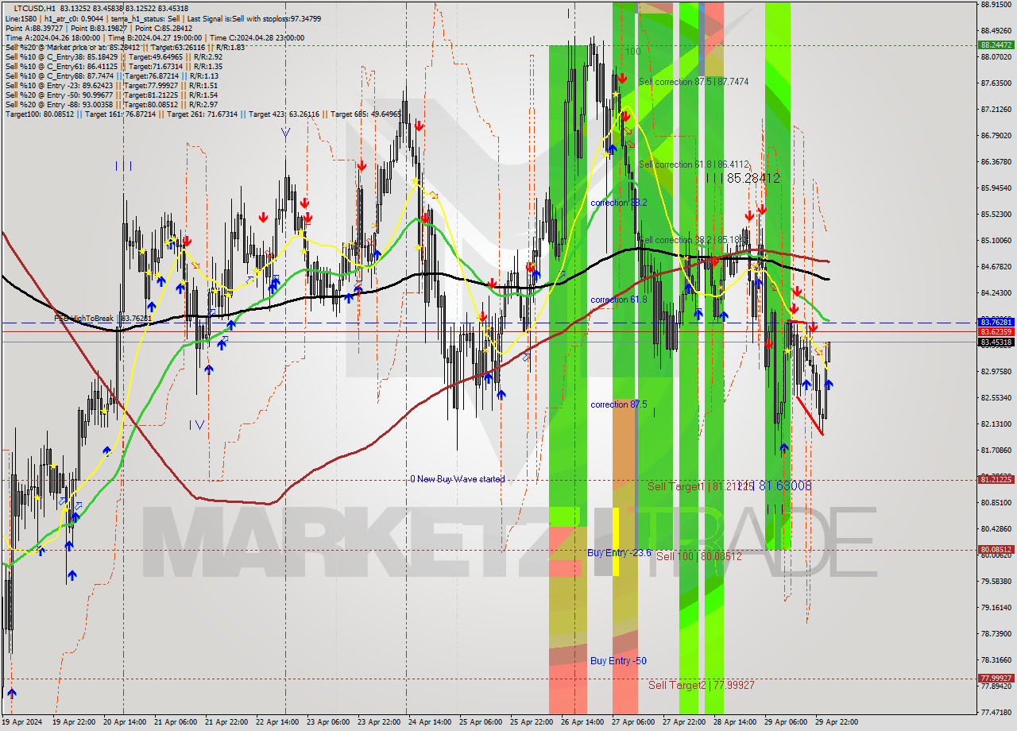The image size is (1017, 731).
Task: Click the 'Sell Target1 | 81.21225' label
Action: point(699,485)
